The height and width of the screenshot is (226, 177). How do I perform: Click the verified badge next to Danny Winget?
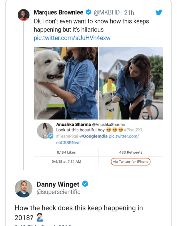[85, 184]
